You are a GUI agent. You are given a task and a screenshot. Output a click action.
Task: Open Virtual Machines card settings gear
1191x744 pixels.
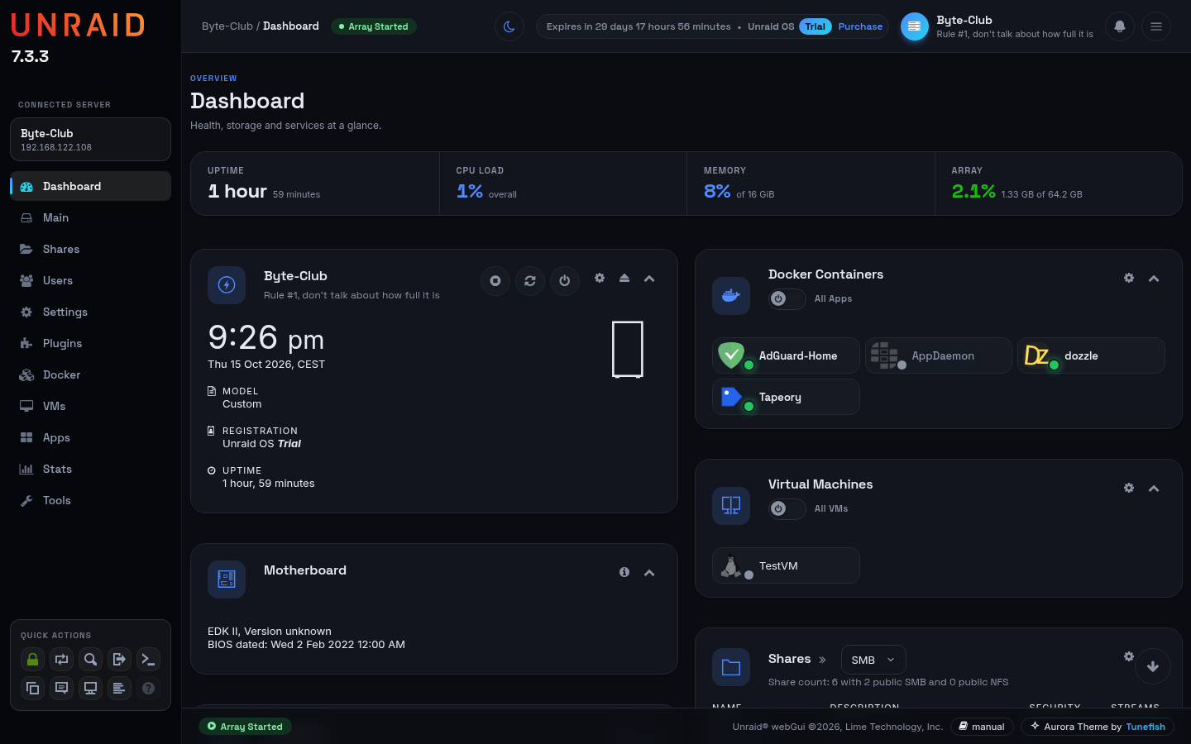pyautogui.click(x=1129, y=488)
